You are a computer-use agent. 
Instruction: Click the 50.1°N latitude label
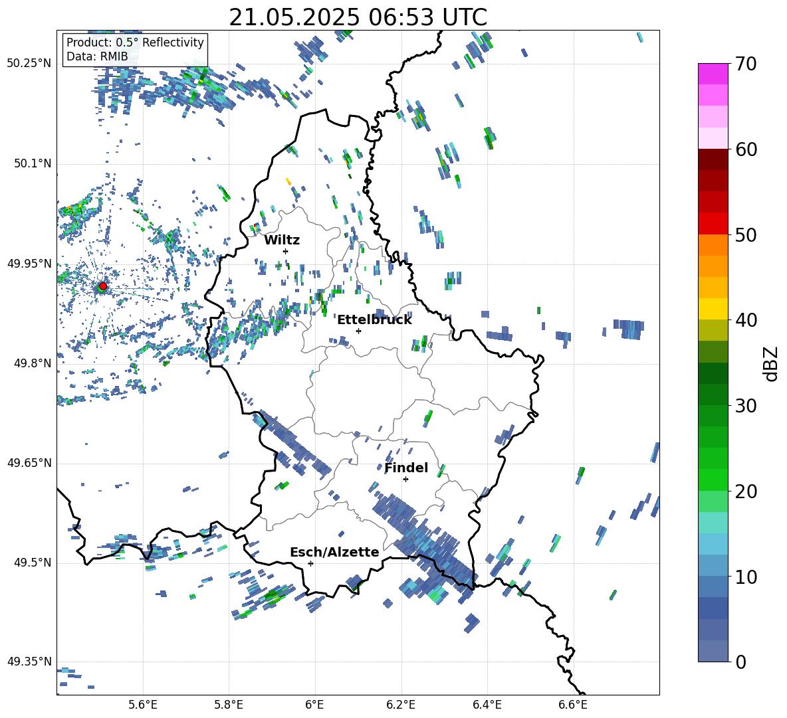pyautogui.click(x=33, y=164)
